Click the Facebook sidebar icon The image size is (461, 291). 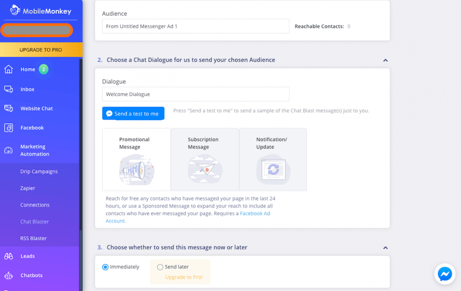[9, 128]
